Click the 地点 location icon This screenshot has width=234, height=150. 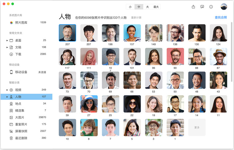click(11, 104)
